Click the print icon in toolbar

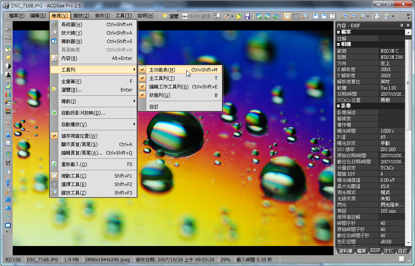click(378, 16)
